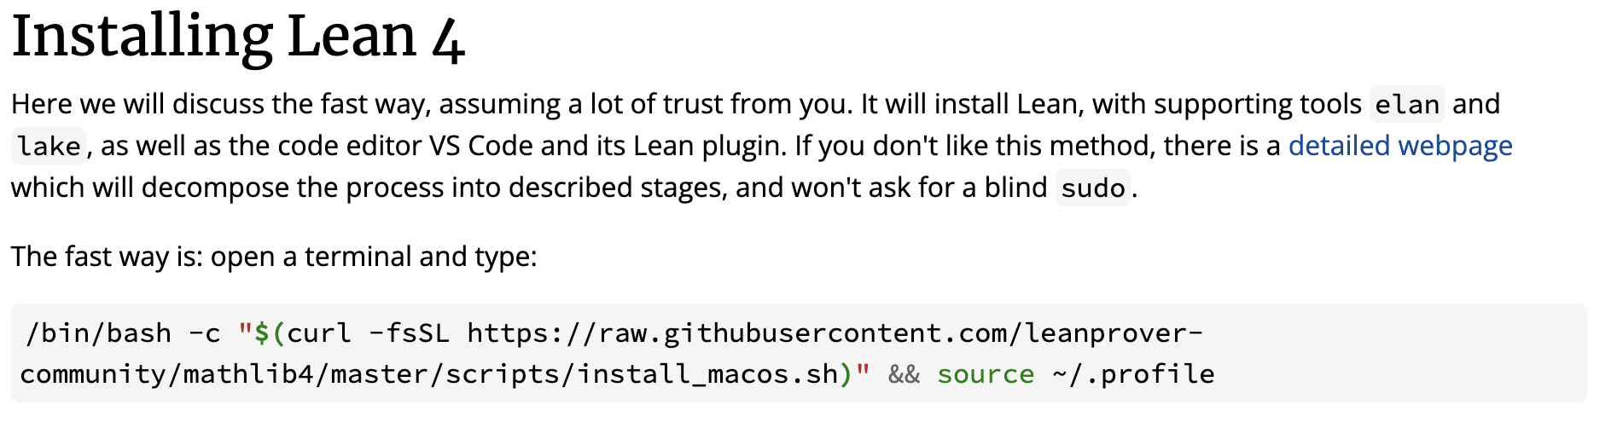Click "mathlib4" in the command path
The width and height of the screenshot is (1623, 428).
248,373
